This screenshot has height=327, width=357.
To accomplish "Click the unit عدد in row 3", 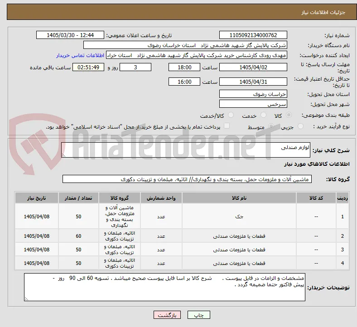I will (161, 250).
